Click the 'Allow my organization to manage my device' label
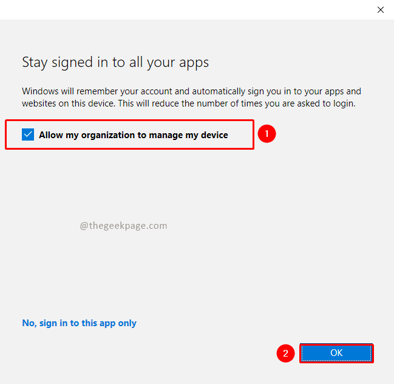This screenshot has width=394, height=384. (133, 135)
